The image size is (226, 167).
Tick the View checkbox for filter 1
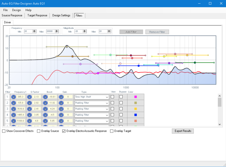tap(112, 97)
